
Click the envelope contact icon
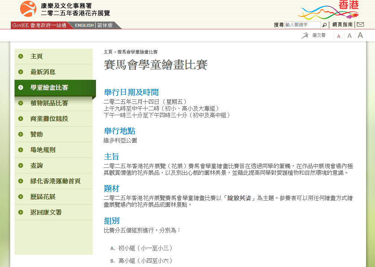(x=360, y=25)
